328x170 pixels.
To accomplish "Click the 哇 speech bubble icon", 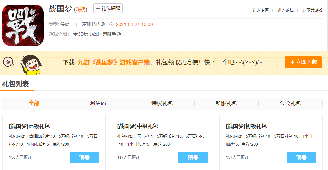I will [x=8, y=62].
